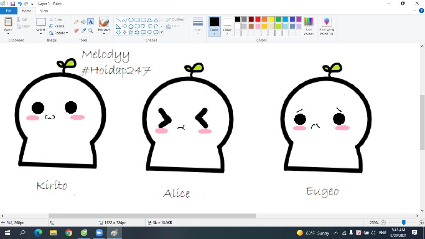Viewport: 425px width, 239px height.
Task: Open the Edit colors dialog
Action: pos(309,26)
